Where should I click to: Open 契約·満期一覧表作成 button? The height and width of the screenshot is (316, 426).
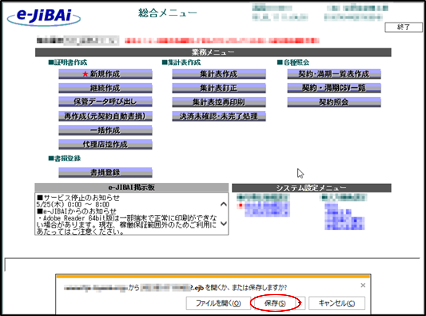(x=334, y=74)
